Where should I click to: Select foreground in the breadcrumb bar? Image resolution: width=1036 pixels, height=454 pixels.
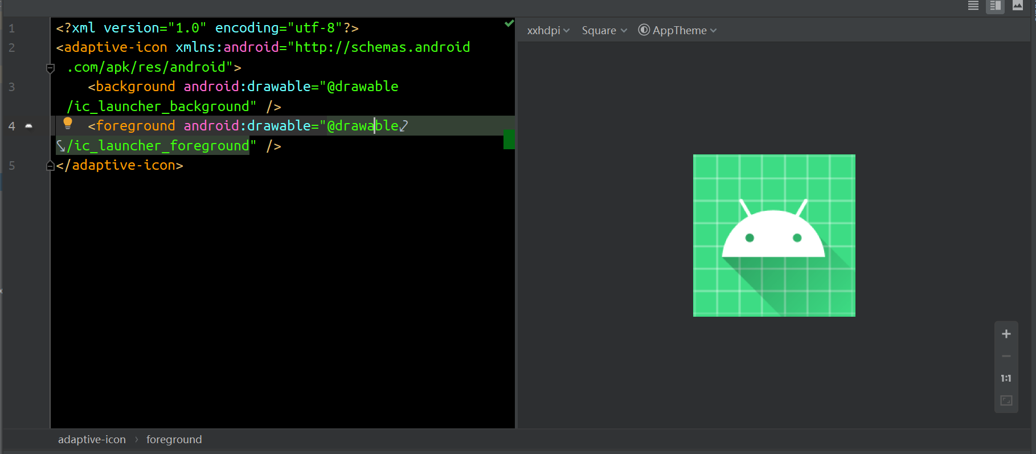[x=174, y=440]
